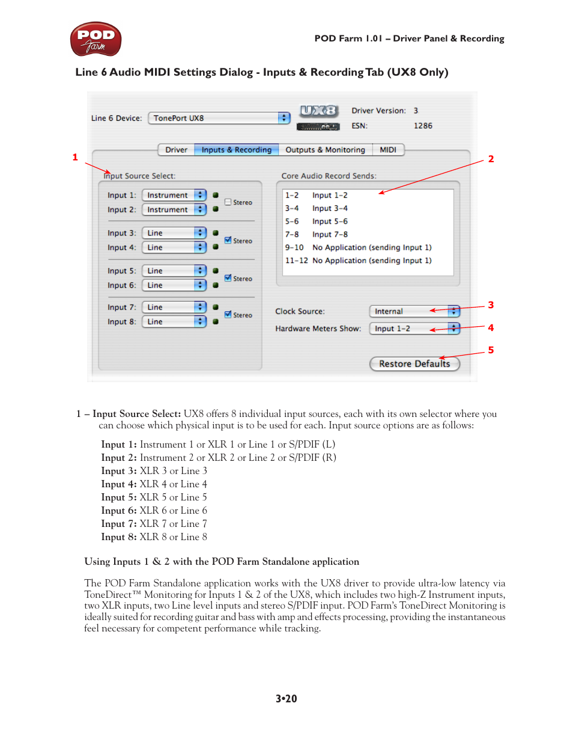Open the Clock Source dropdown

414,311
